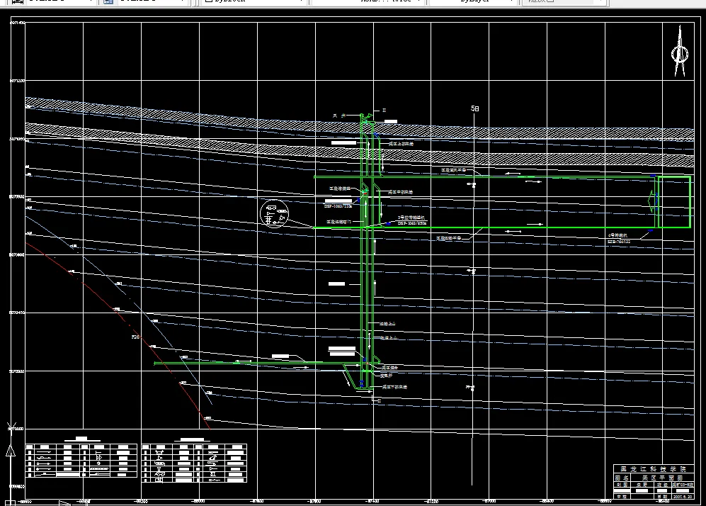706x506 pixels.
Task: Select the II label above the shaft
Action: (384, 110)
